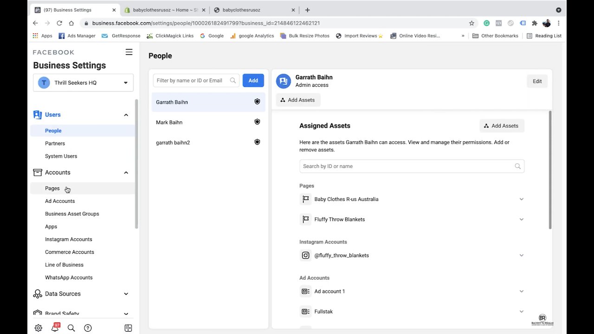Click Edit button for Garrath Baihn

coord(537,81)
